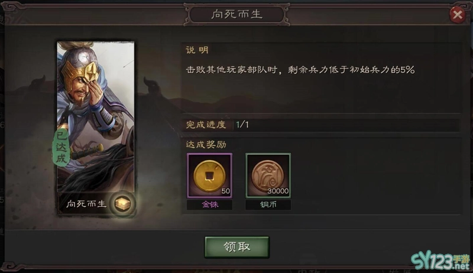
Task: Tap the green 已达成 achieved badge
Action: tap(61, 147)
